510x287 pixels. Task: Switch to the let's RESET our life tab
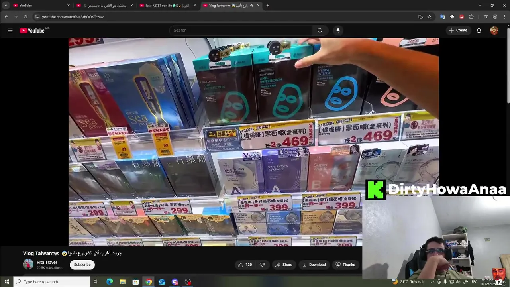pos(168,6)
